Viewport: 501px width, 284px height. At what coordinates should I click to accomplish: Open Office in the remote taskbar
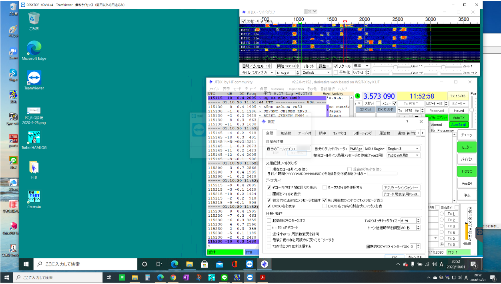coord(234,264)
